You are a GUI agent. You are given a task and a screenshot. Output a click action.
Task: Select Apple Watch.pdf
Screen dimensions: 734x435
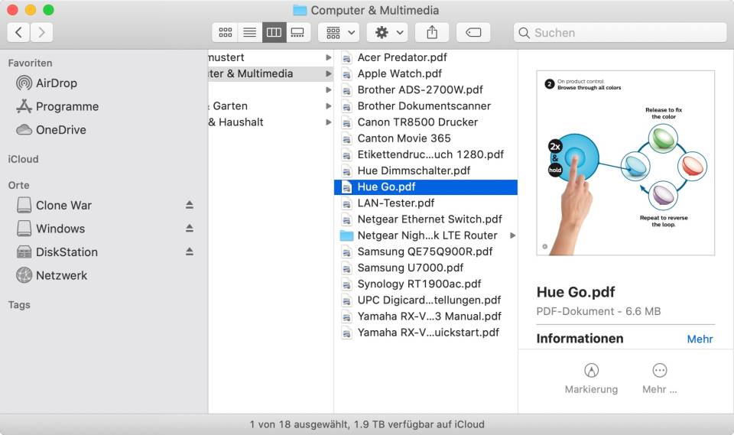[426, 73]
